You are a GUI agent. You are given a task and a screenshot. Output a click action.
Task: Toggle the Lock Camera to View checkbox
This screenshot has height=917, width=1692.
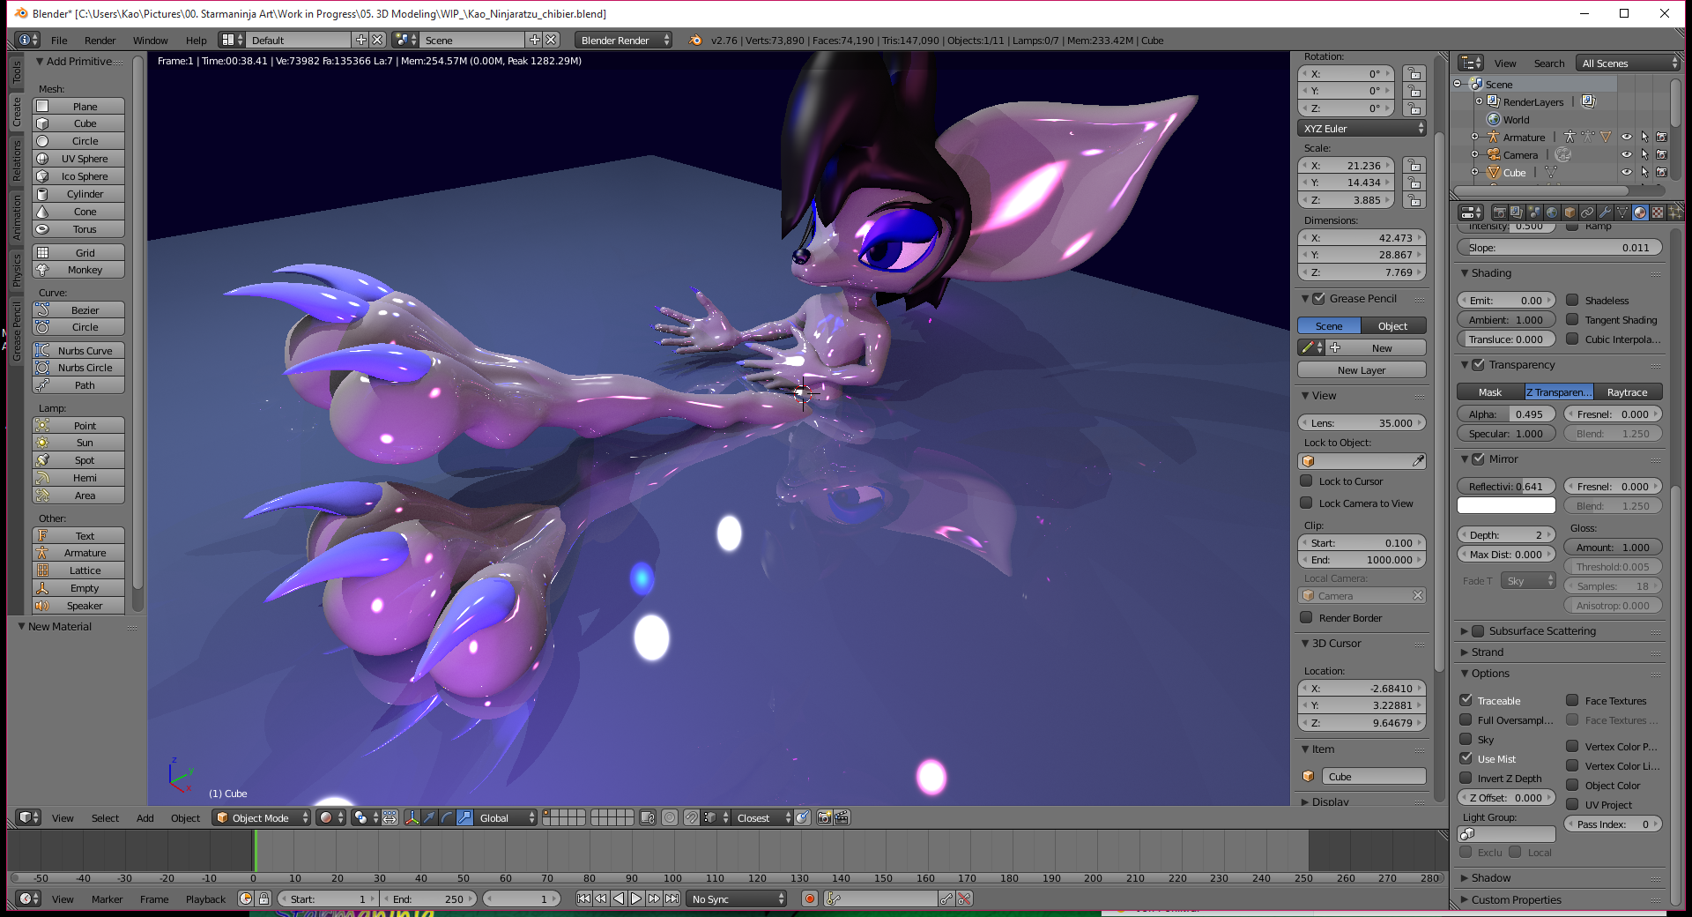[x=1307, y=503]
